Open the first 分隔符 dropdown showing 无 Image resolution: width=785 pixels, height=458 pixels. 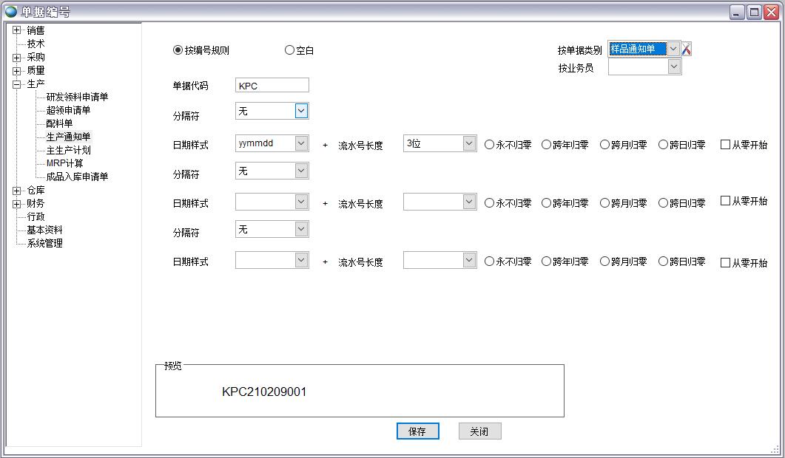(301, 110)
